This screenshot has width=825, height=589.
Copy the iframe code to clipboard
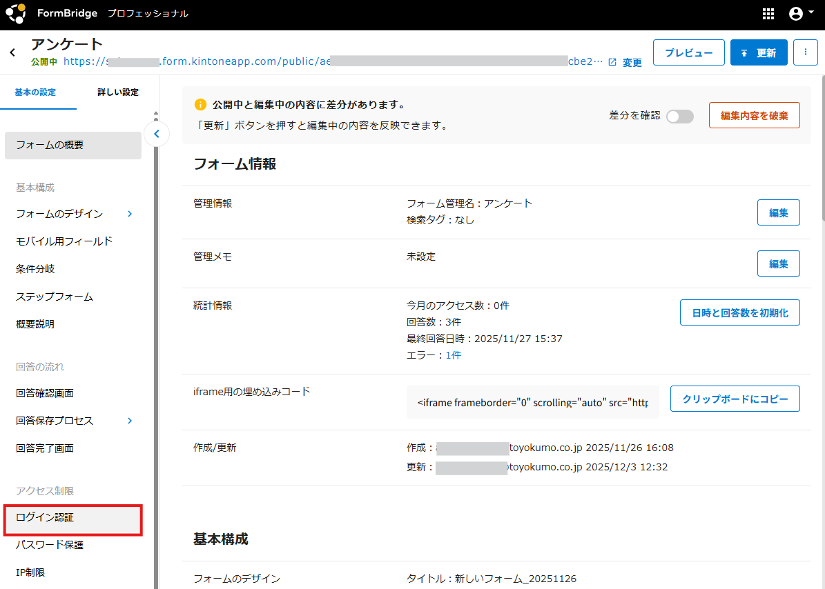pos(735,399)
